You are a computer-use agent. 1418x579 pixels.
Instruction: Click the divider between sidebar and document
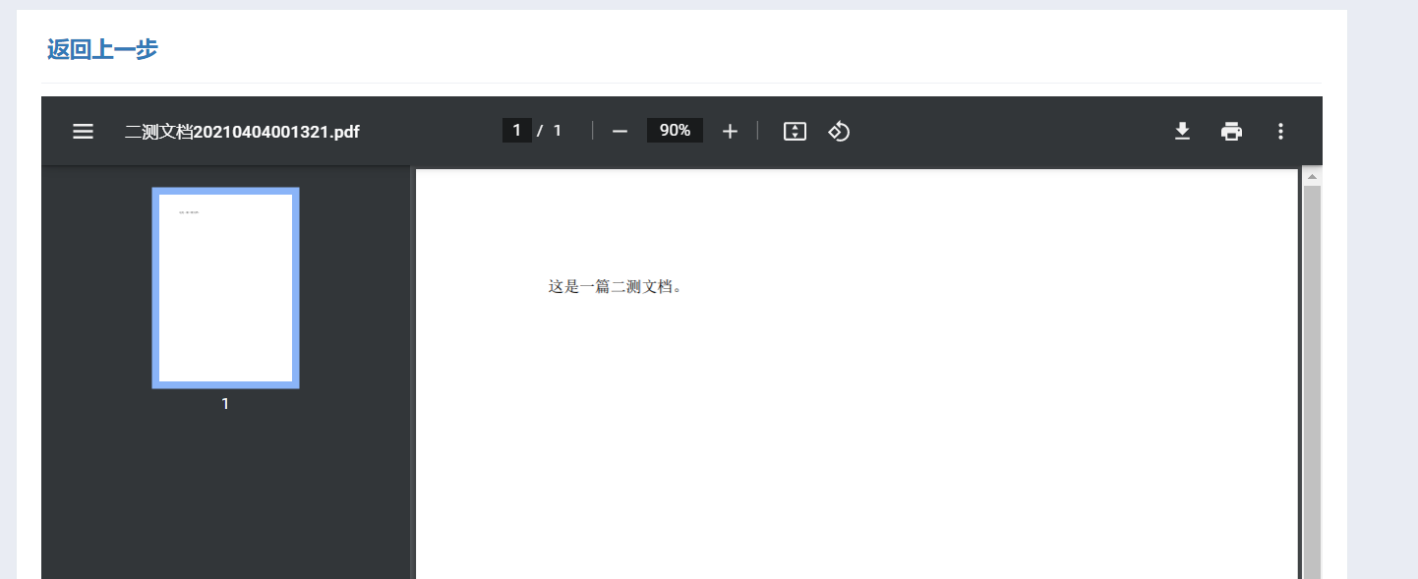click(412, 374)
